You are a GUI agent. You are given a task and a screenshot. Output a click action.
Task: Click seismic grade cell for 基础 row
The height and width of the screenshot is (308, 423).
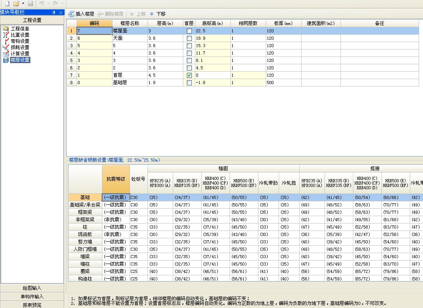point(116,197)
